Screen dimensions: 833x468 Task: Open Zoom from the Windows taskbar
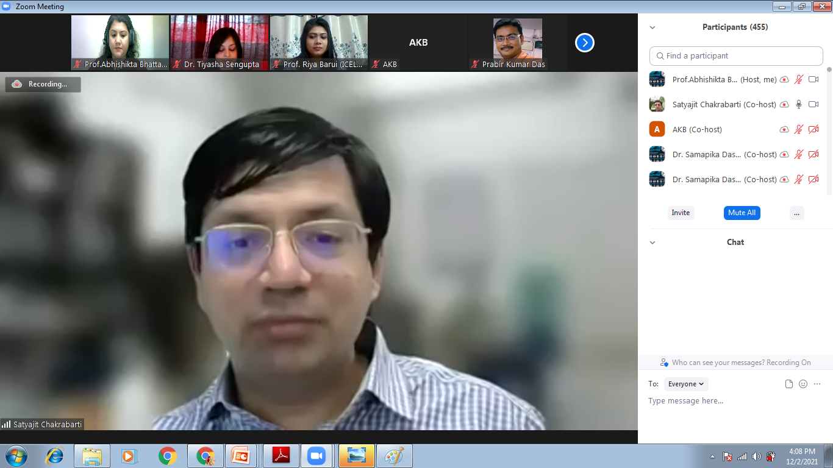click(316, 456)
